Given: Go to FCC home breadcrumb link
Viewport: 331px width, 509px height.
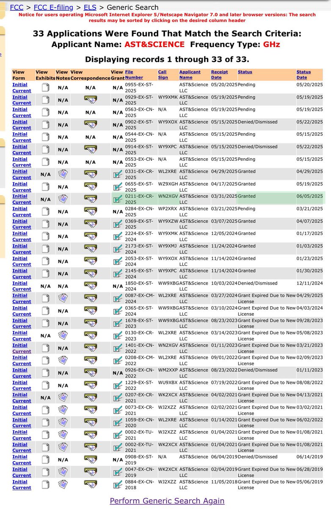Looking at the screenshot, I should 17,7.
